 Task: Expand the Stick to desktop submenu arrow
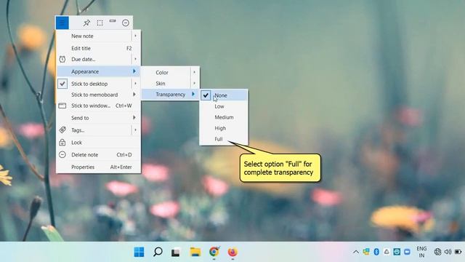(135, 84)
